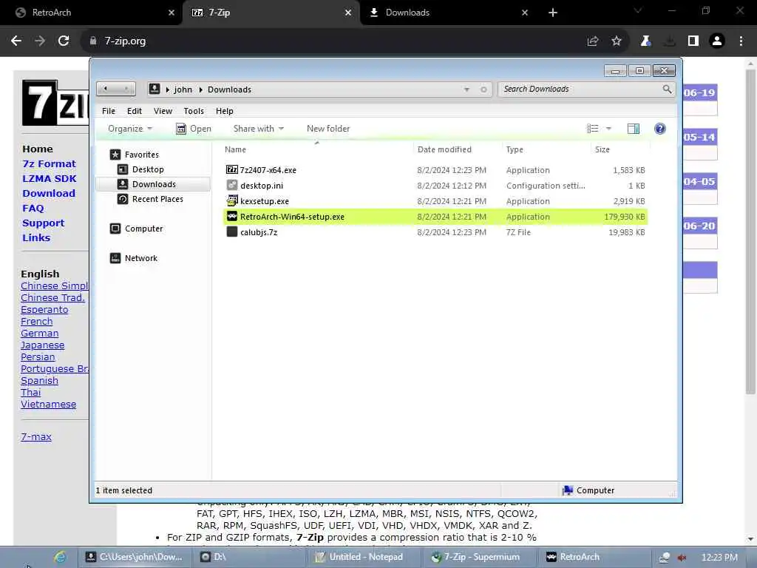This screenshot has width=757, height=568.
Task: Reload the 7-zip.org page
Action: coord(64,41)
